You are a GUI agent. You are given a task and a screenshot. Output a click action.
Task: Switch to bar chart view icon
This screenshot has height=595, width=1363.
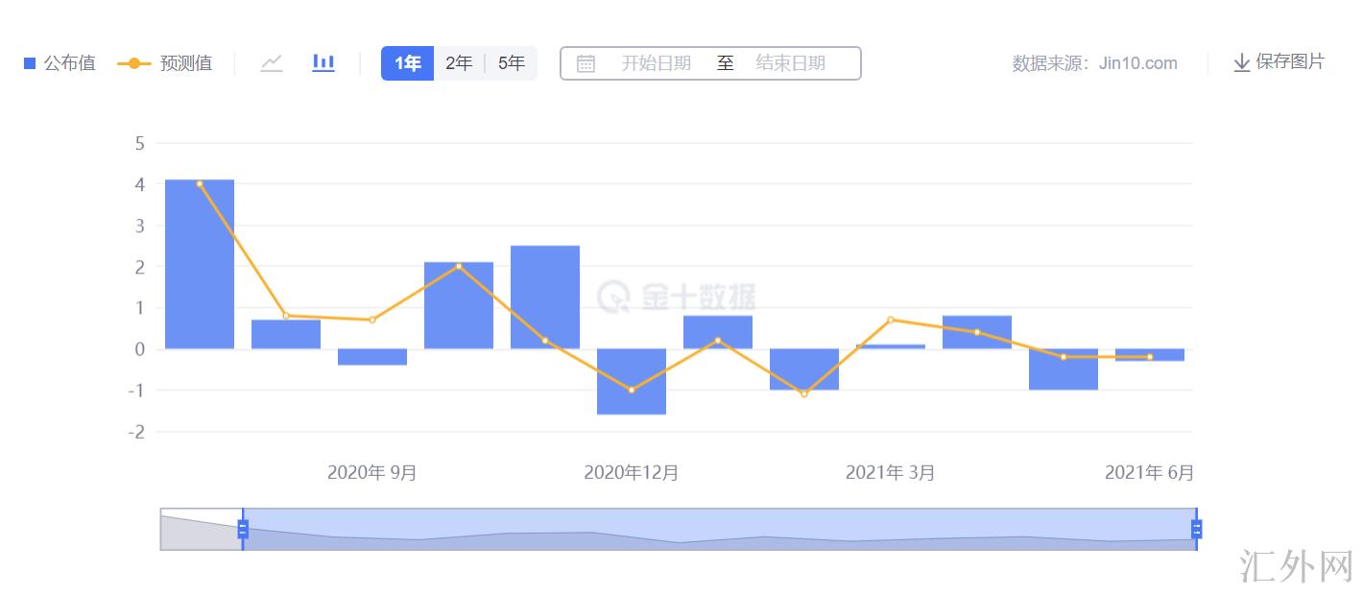[323, 63]
